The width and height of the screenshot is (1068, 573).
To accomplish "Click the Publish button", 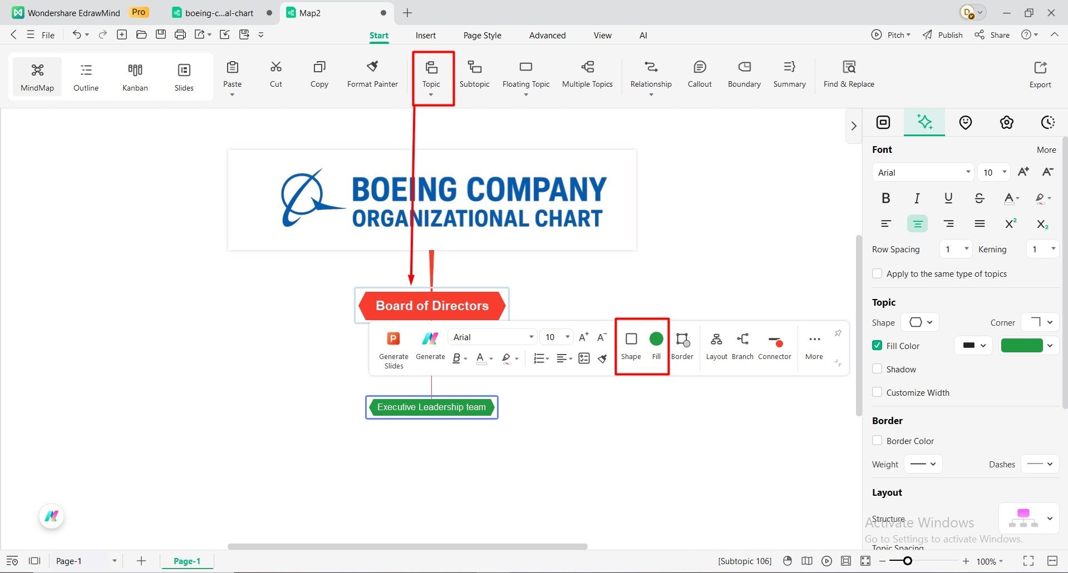I will [x=943, y=35].
